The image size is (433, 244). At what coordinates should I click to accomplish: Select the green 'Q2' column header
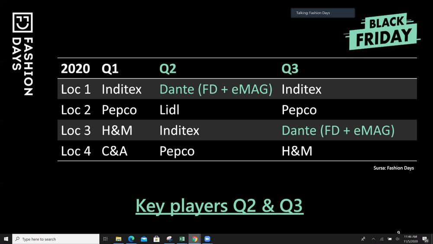(x=168, y=69)
